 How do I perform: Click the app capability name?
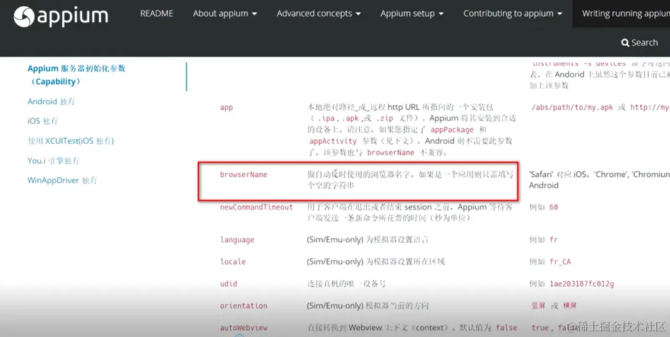(226, 108)
